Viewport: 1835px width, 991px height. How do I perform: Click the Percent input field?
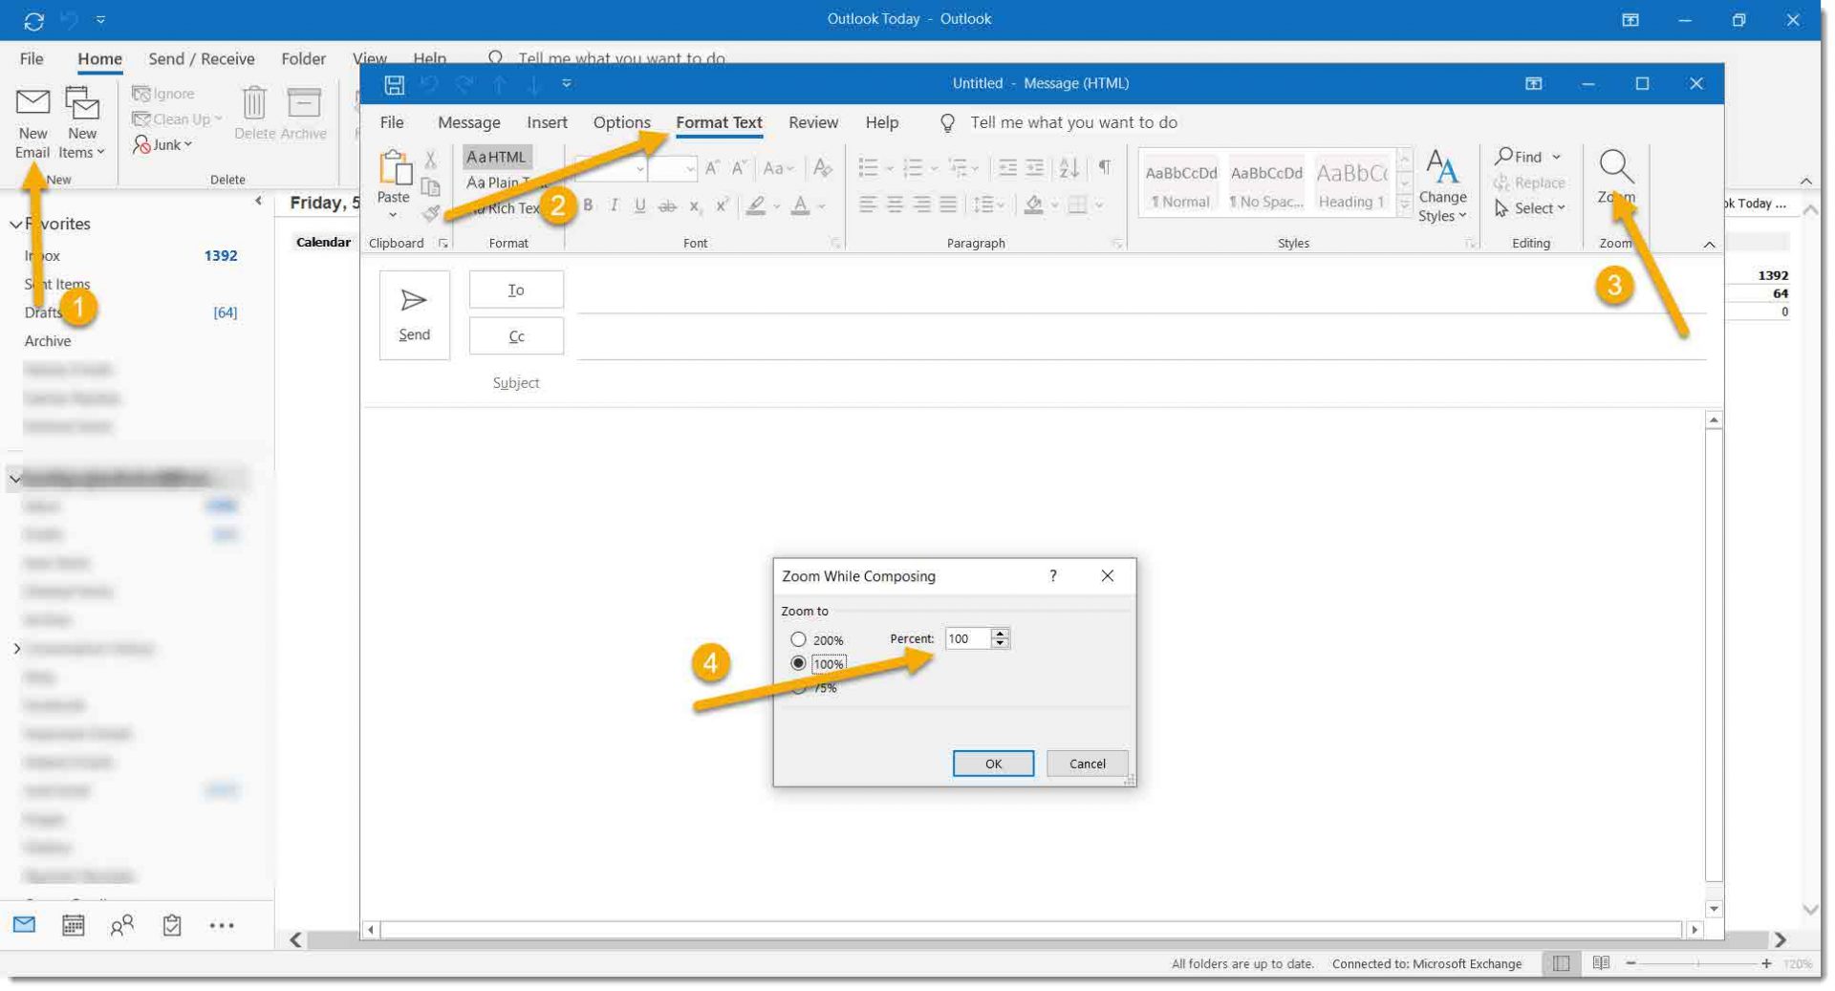967,638
